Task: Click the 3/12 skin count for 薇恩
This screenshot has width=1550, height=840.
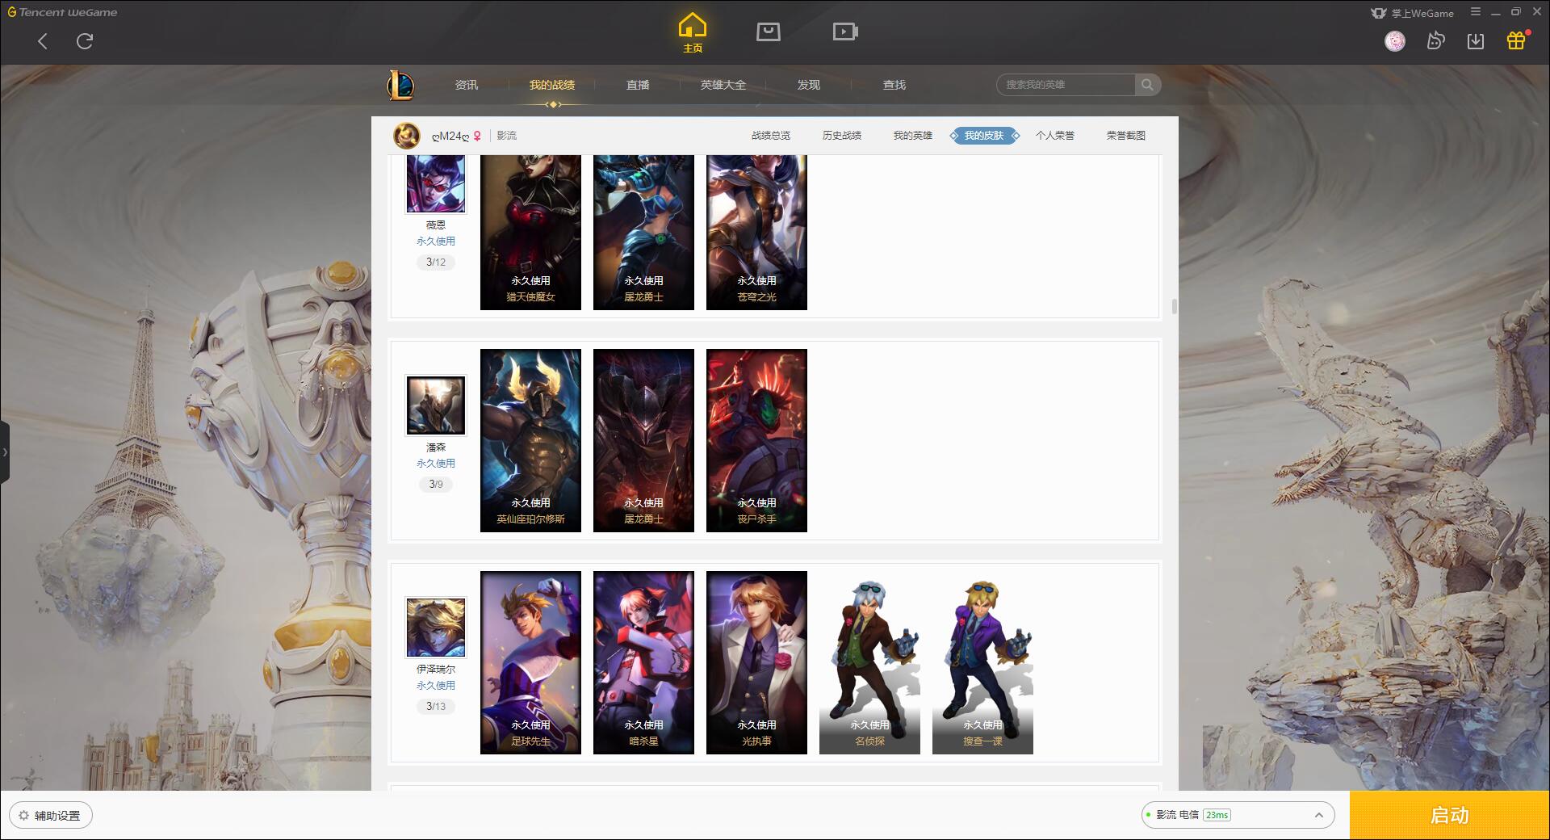Action: click(436, 262)
